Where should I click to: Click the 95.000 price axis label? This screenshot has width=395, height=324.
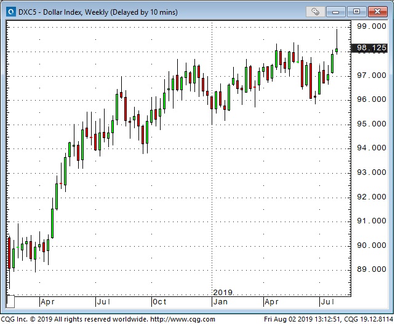372,124
